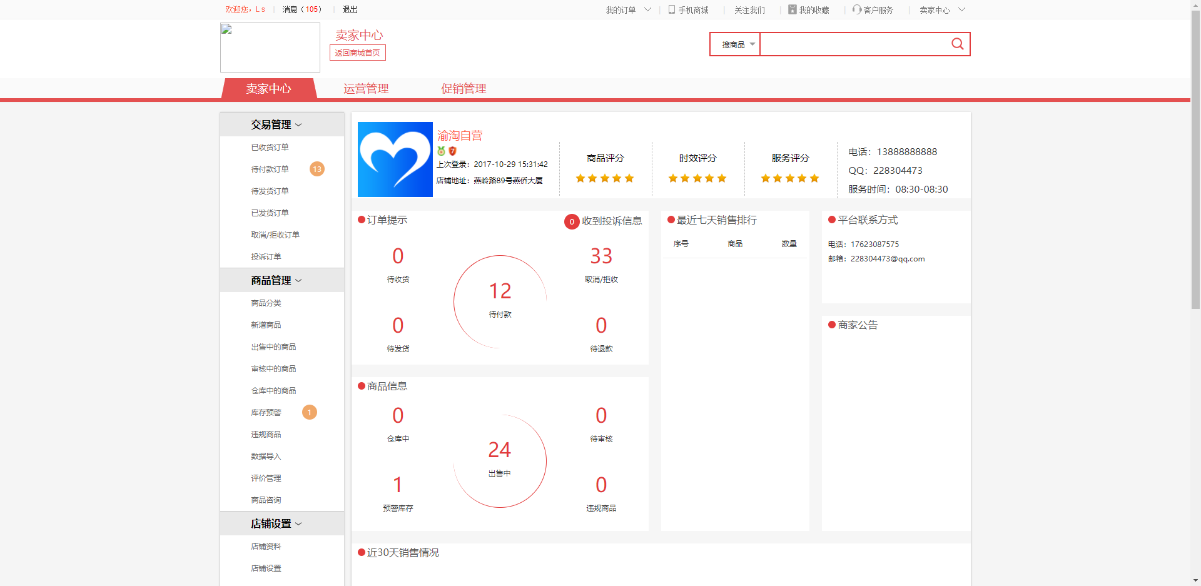
Task: Click the 退出 logout link
Action: click(x=350, y=9)
